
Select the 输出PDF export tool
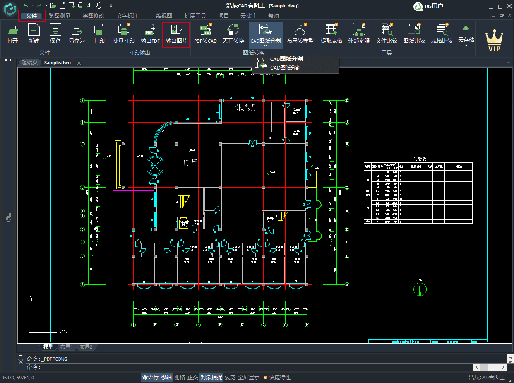point(150,33)
